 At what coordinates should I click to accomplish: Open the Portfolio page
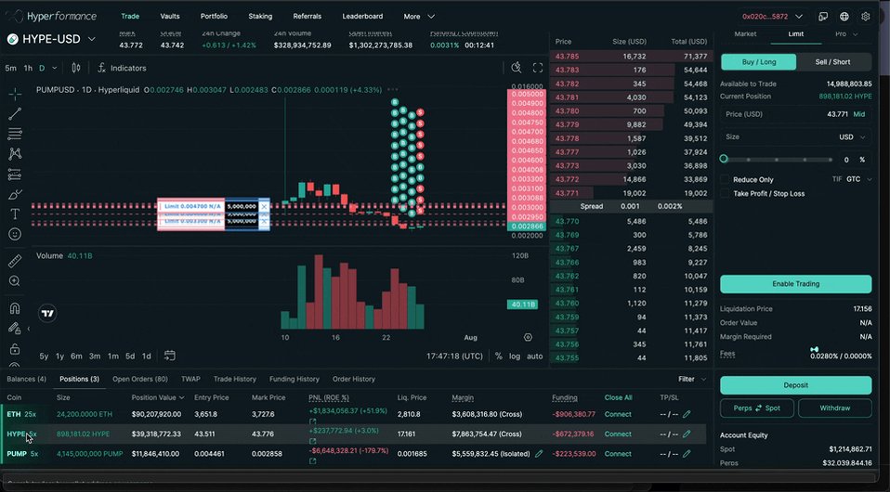pyautogui.click(x=214, y=17)
